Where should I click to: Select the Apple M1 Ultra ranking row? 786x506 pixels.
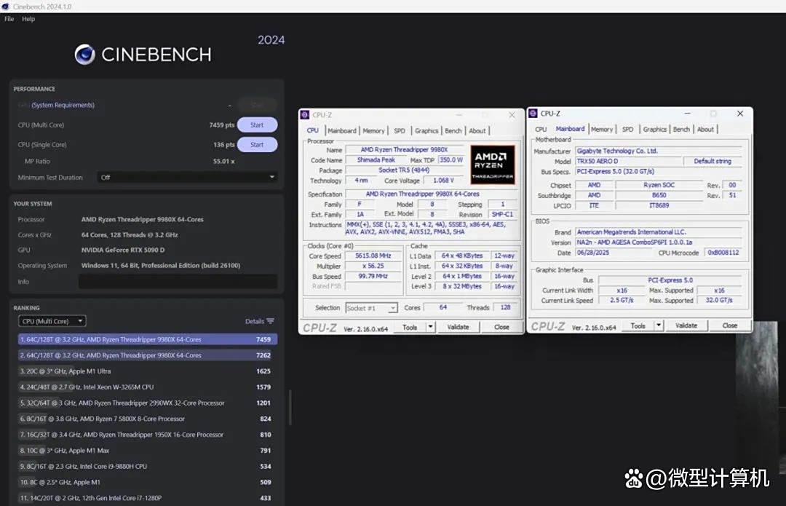point(147,371)
